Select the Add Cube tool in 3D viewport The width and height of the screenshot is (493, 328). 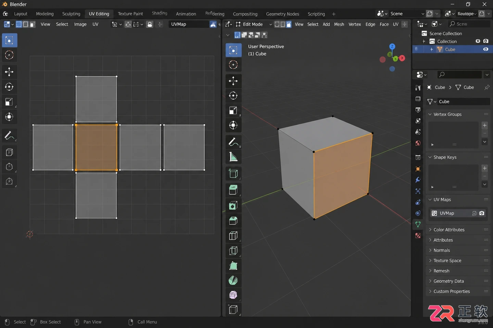[x=233, y=173]
